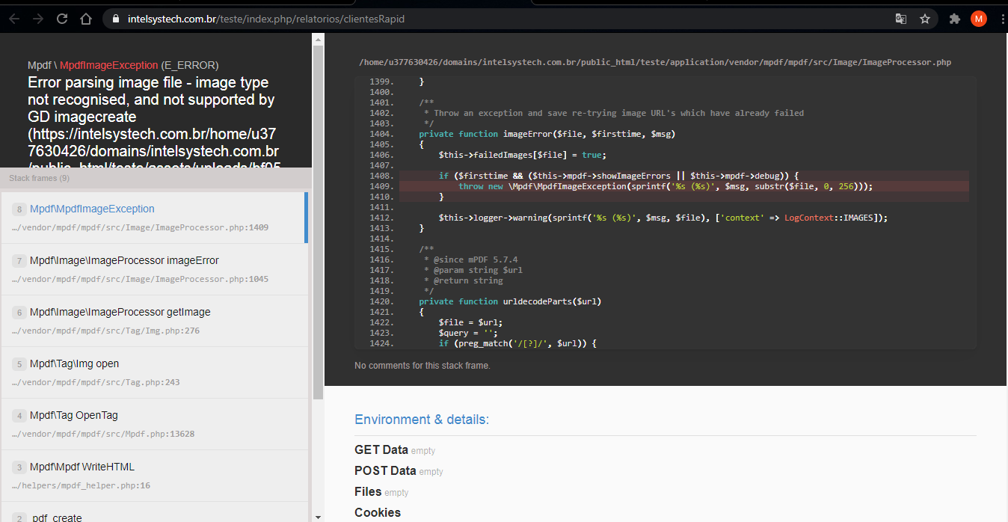
Task: Click the browser home icon
Action: [85, 18]
